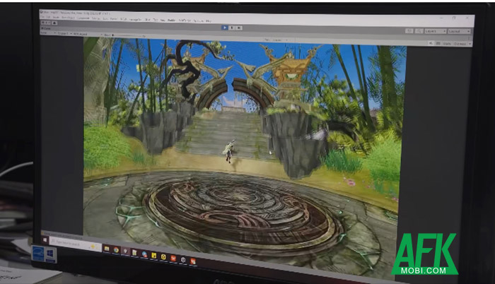Open the Game view three-dot menu
Image resolution: width=495 pixels, height=284 pixels.
coord(470,38)
